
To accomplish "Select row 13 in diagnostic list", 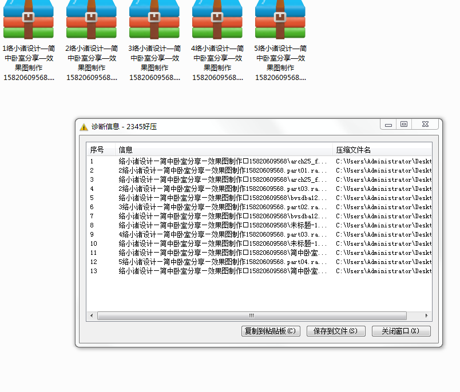I will 259,271.
